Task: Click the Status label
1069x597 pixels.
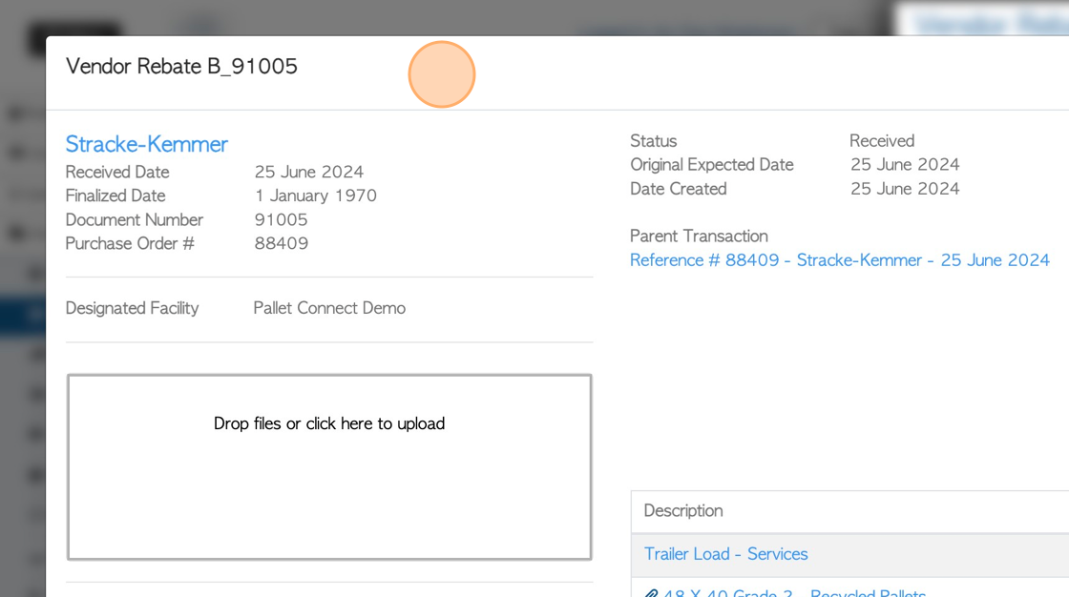Action: [653, 140]
